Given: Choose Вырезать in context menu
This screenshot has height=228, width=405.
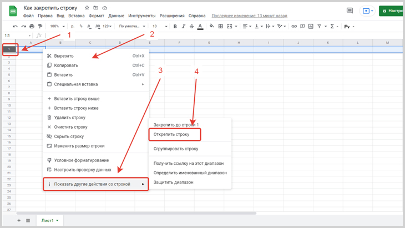Looking at the screenshot, I should [96, 56].
